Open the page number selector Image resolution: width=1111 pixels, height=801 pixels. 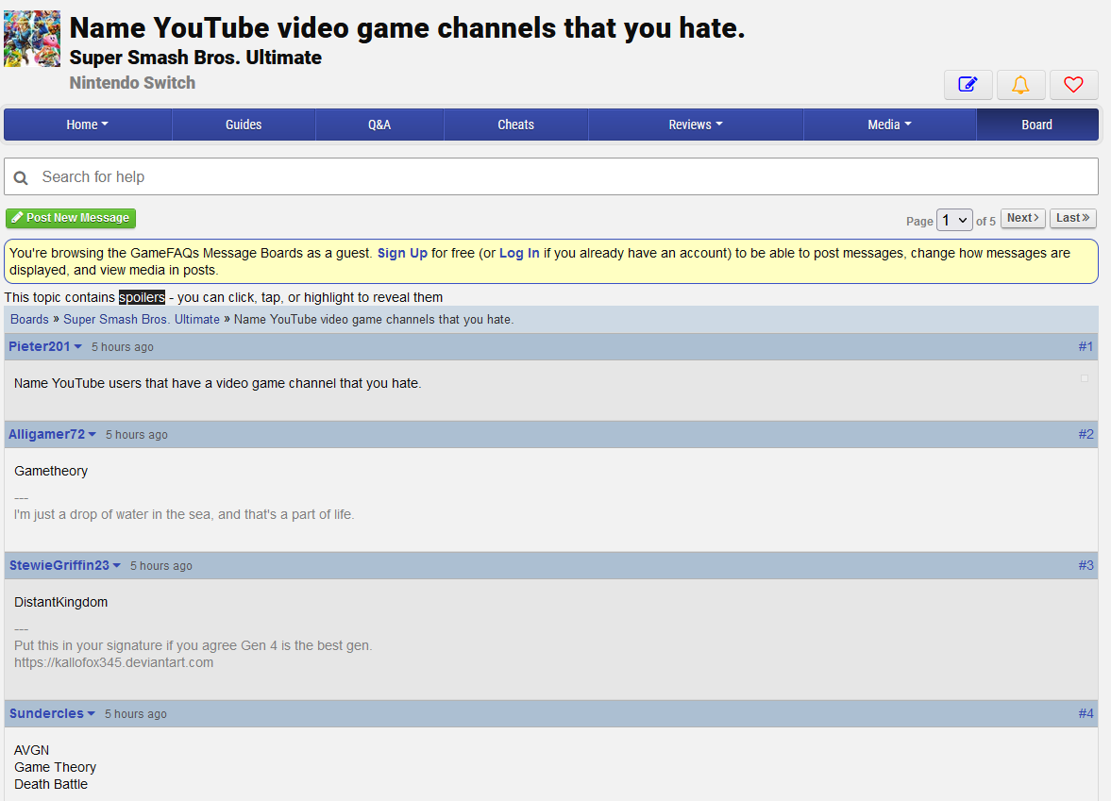pos(954,220)
